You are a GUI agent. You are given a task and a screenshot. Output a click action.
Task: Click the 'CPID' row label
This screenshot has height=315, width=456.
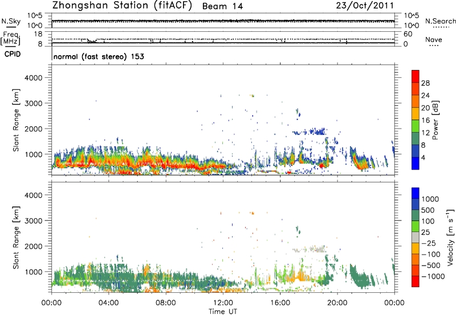tap(13, 54)
